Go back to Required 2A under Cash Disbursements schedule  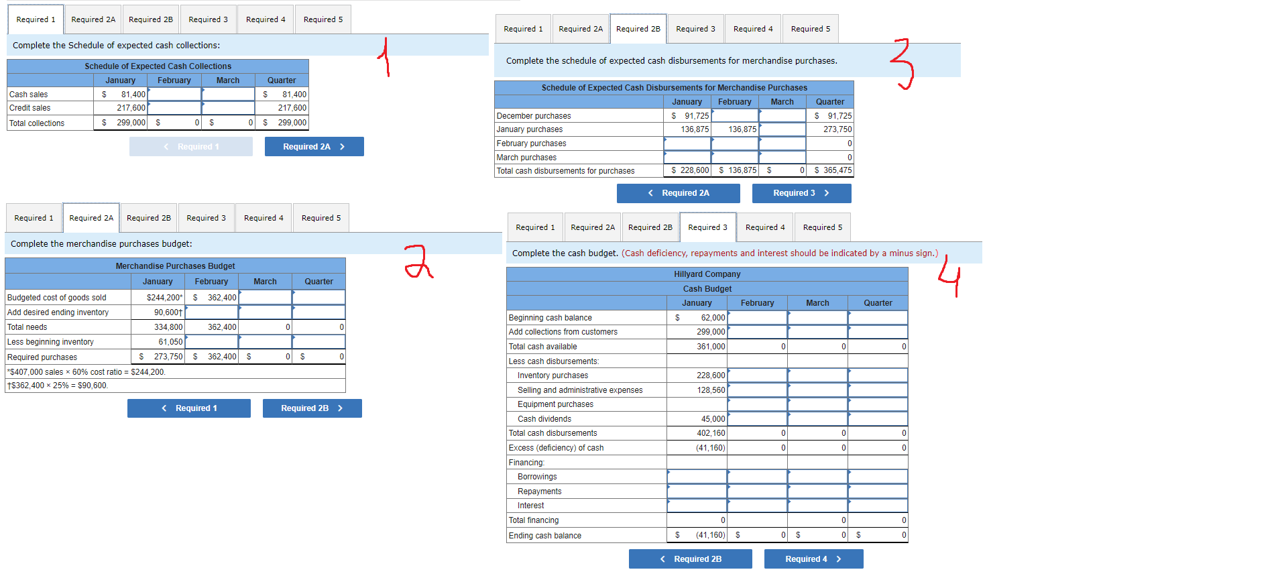pos(679,193)
